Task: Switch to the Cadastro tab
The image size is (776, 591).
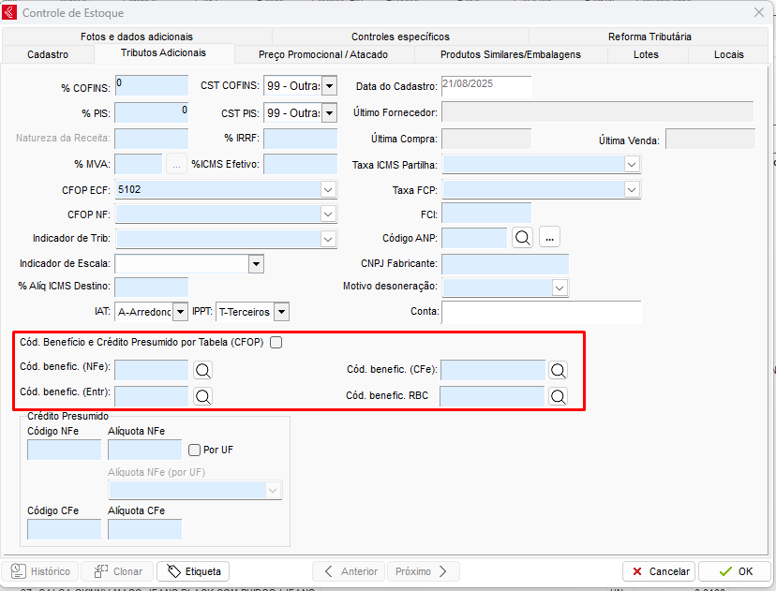Action: 48,54
